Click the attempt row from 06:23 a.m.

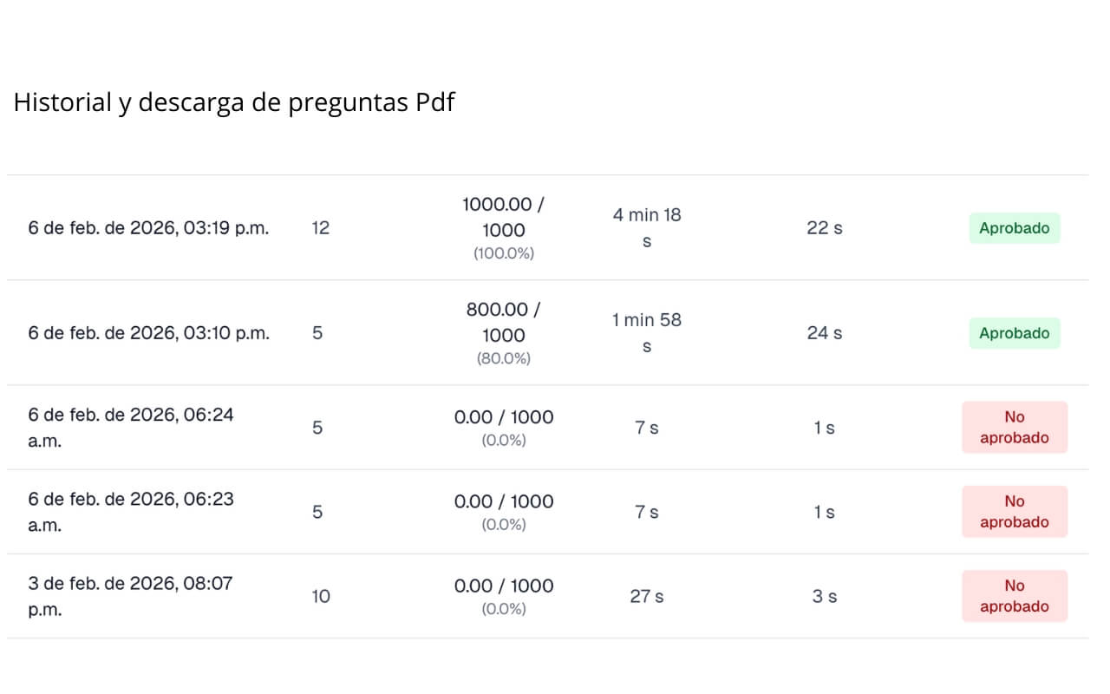pos(130,512)
